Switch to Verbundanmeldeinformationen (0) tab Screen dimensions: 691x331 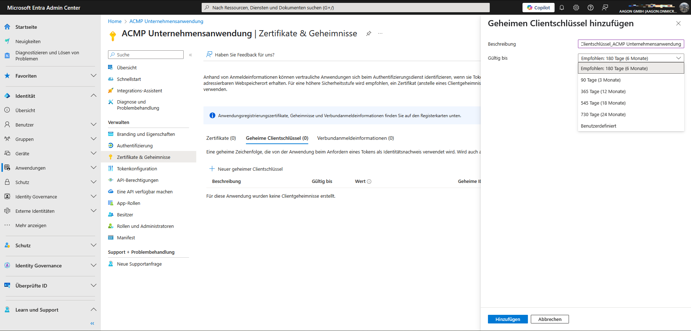[355, 138]
